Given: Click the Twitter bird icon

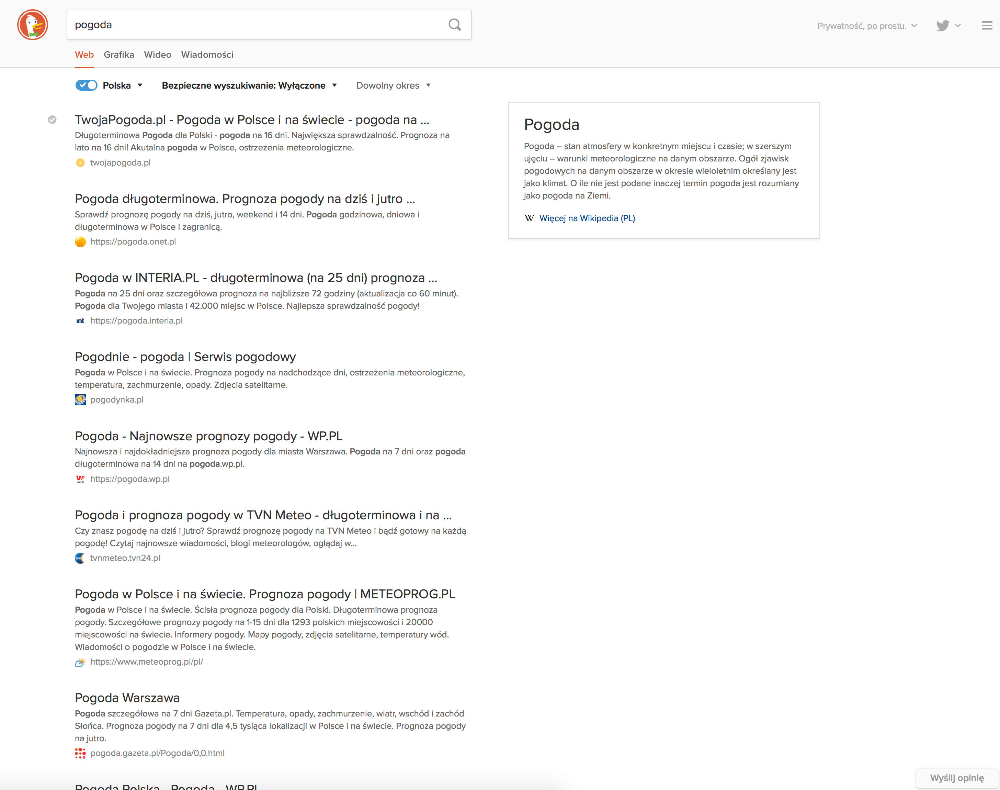Looking at the screenshot, I should (943, 26).
